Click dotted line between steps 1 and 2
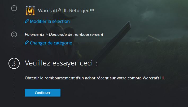The width and height of the screenshot is (188, 107). coord(14,21)
